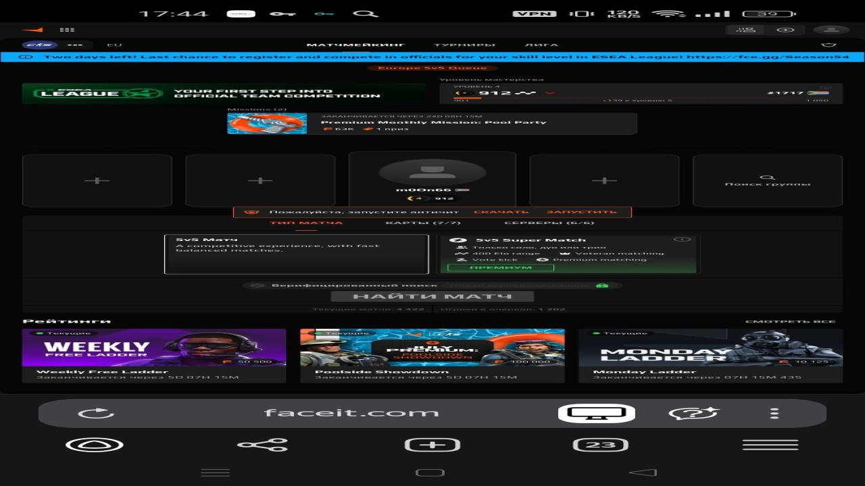Share the page with share icon
Image resolution: width=865 pixels, height=486 pixels.
click(x=263, y=445)
